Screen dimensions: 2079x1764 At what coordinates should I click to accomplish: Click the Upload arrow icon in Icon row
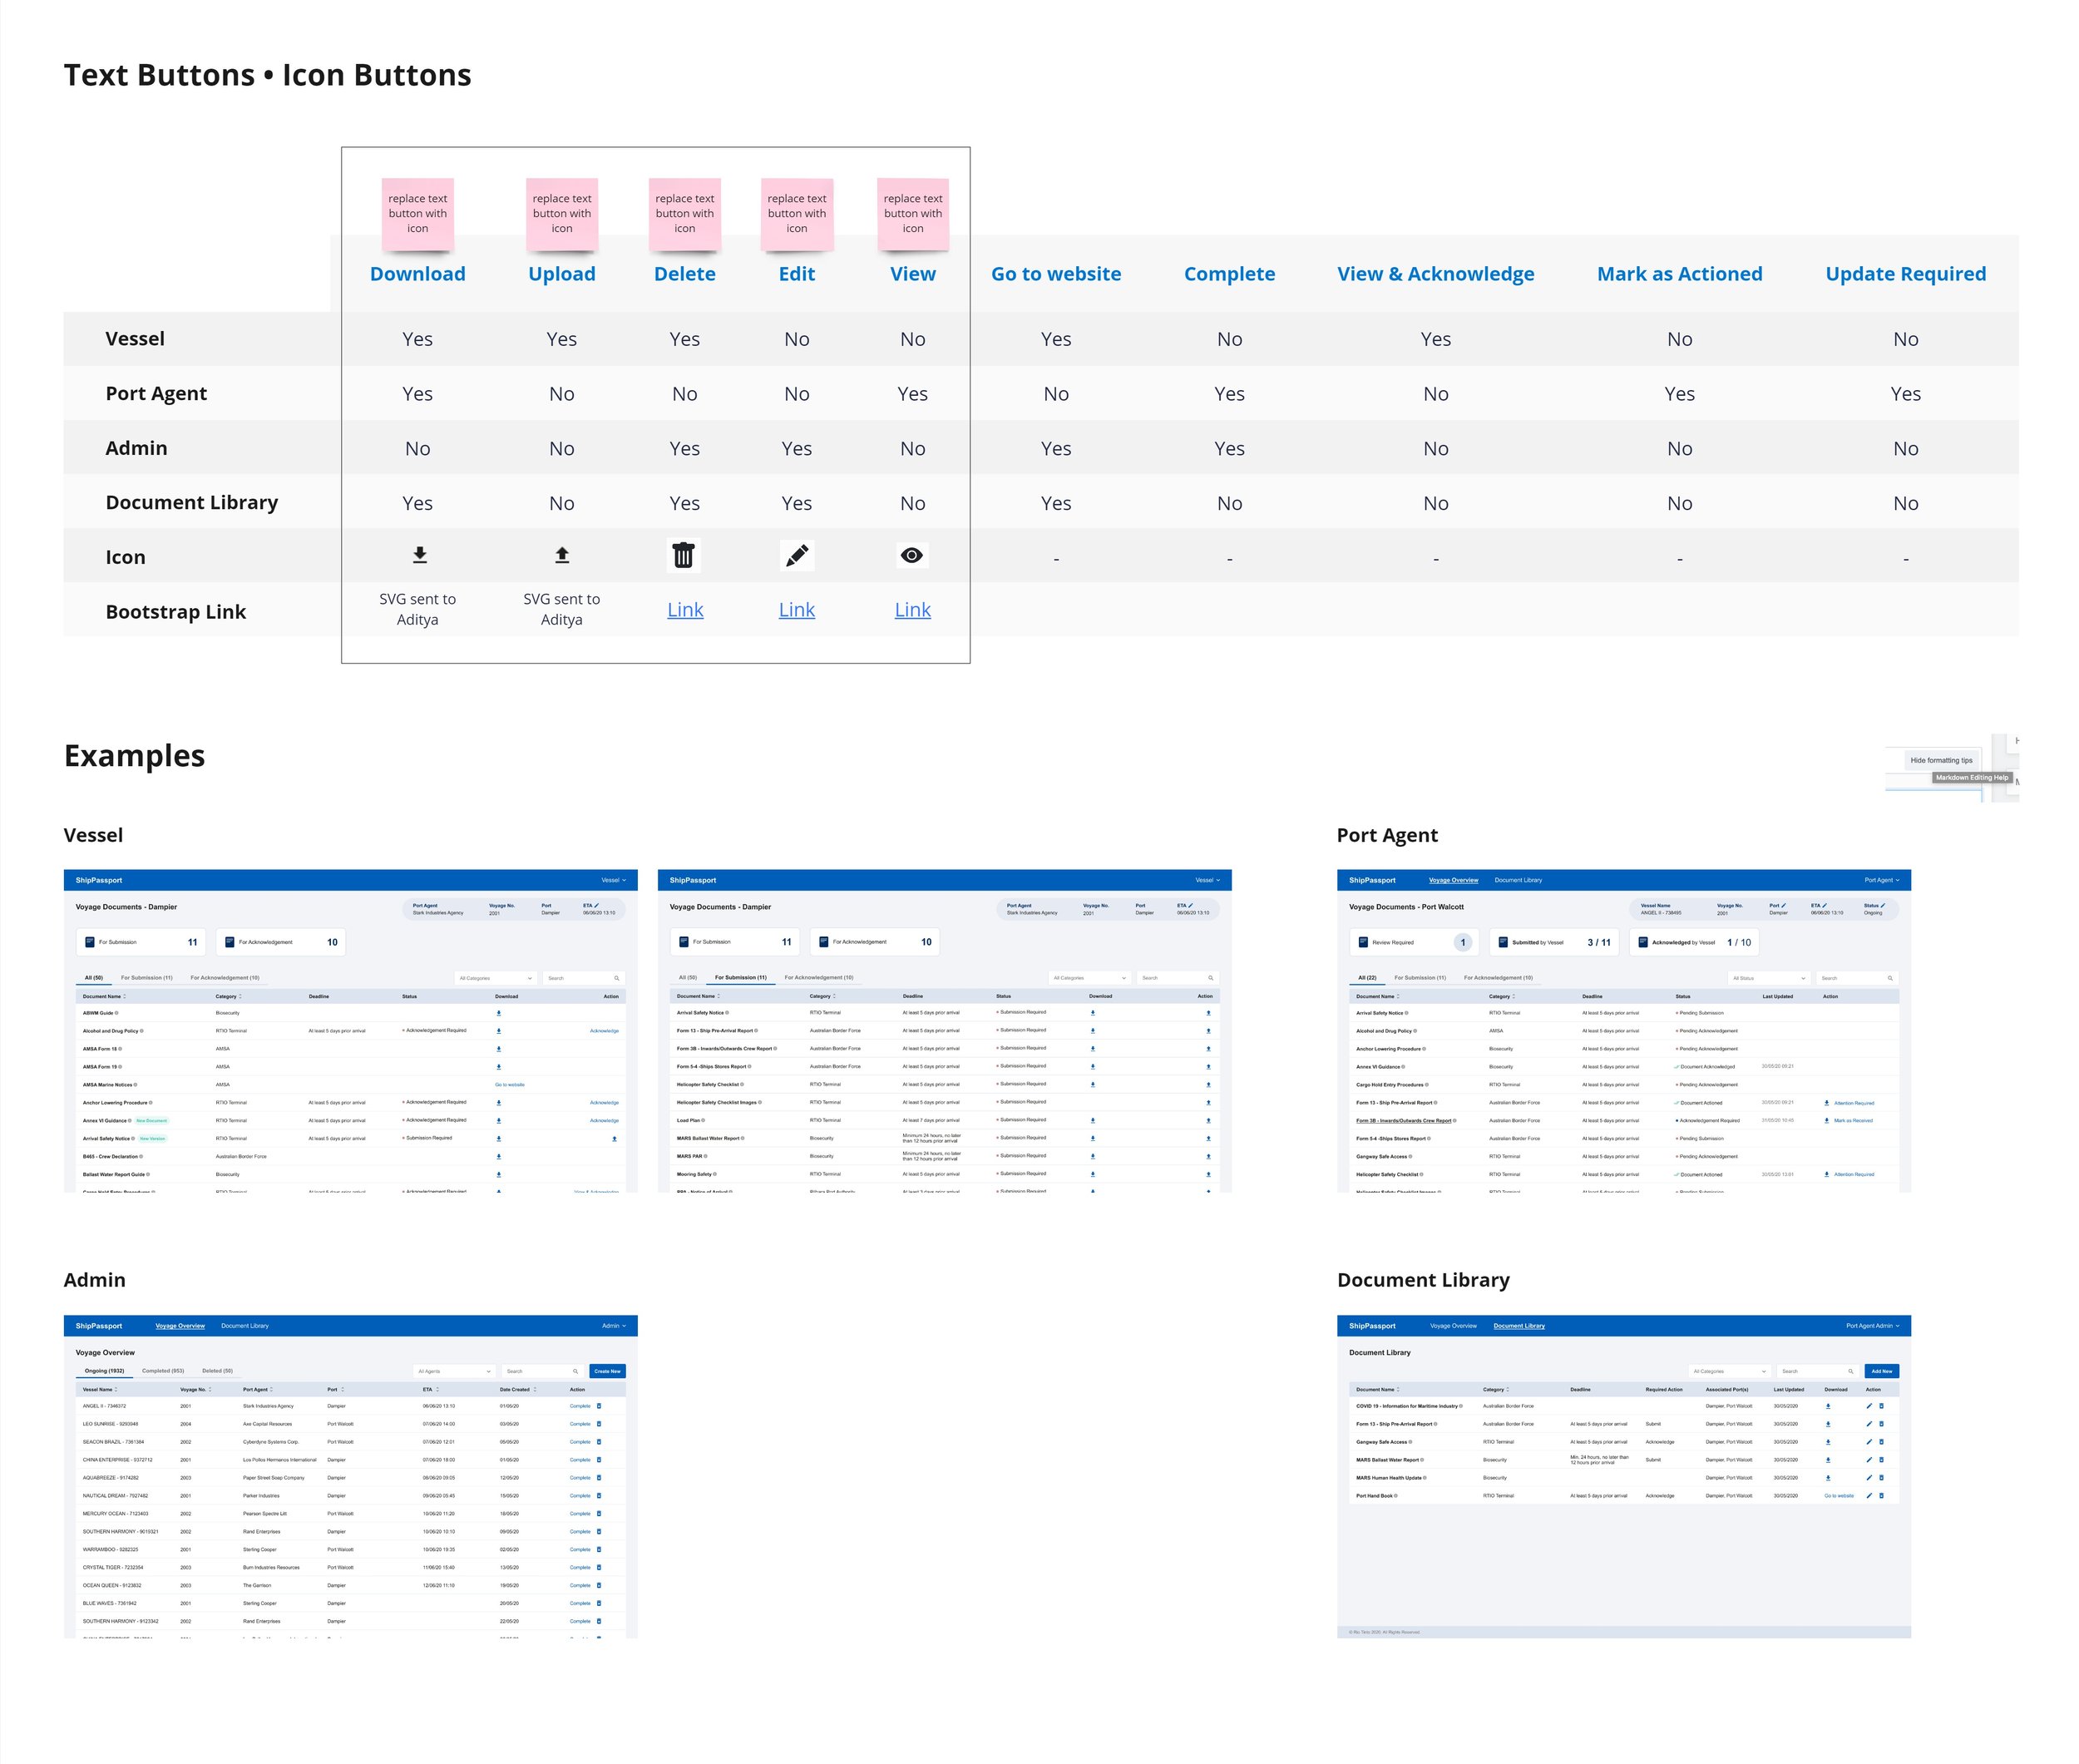pyautogui.click(x=562, y=554)
